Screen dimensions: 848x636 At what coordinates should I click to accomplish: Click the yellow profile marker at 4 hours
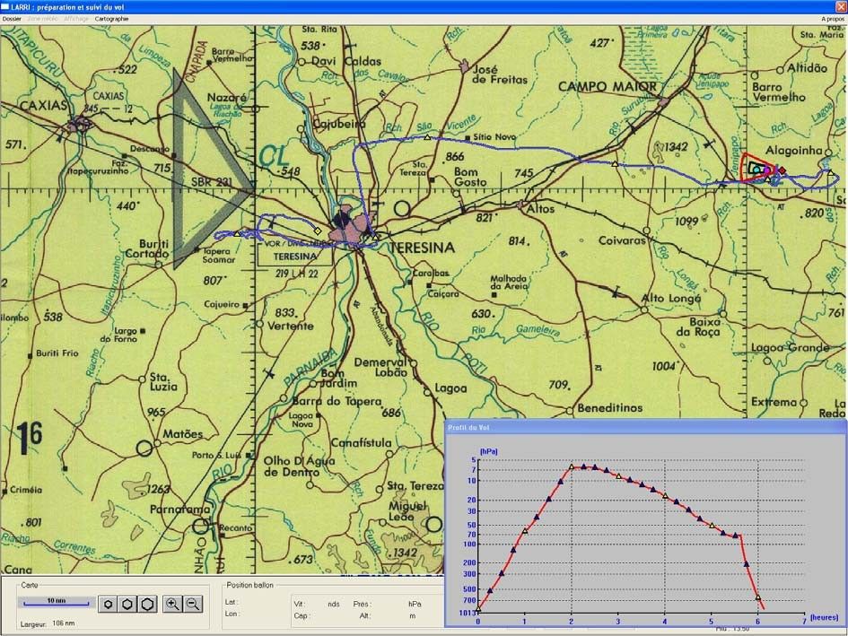[x=665, y=494]
